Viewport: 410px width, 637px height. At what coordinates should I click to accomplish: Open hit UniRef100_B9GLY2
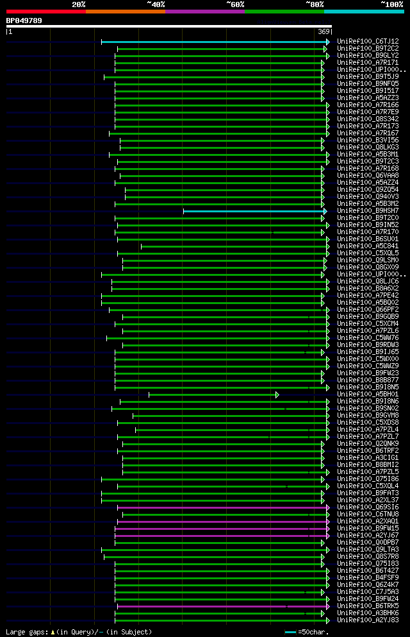368,56
